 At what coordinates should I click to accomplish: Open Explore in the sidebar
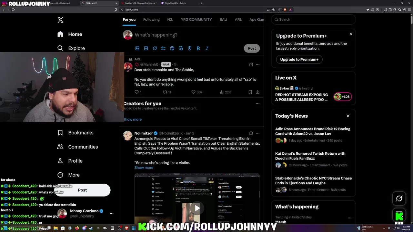tap(71, 48)
